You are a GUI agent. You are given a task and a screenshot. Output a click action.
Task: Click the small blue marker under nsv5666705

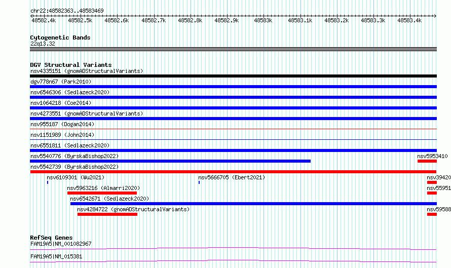(199, 182)
